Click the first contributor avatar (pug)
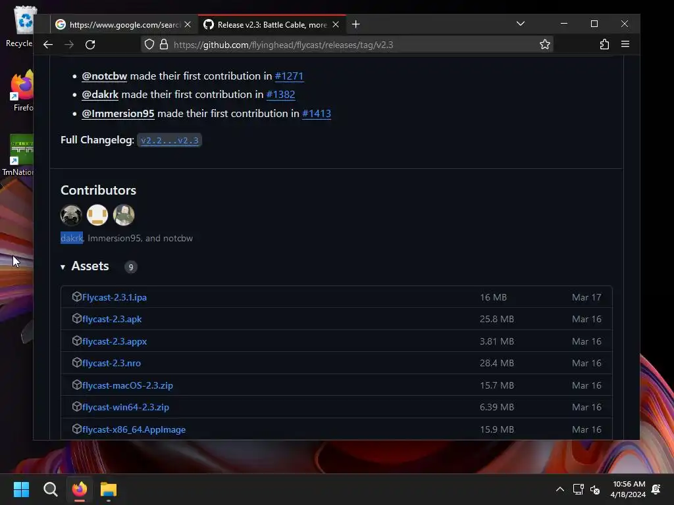This screenshot has height=505, width=674. (71, 215)
